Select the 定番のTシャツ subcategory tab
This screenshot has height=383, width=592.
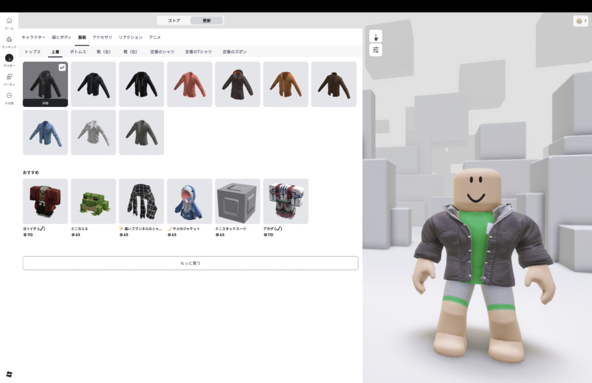[x=198, y=52]
